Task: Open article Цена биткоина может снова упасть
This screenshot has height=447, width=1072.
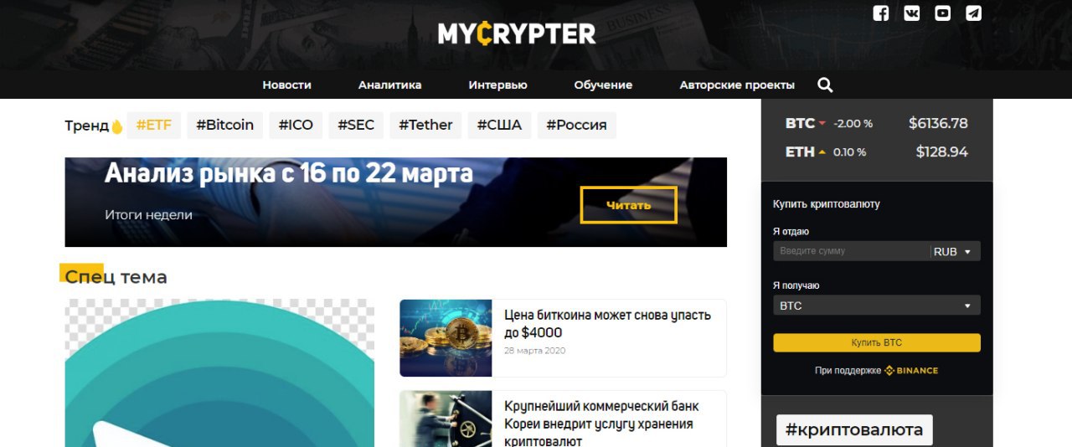Action: click(607, 324)
